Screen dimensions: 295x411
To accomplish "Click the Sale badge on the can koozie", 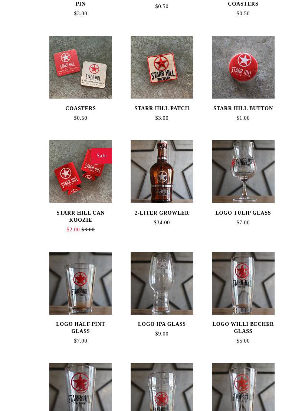I will click(101, 156).
